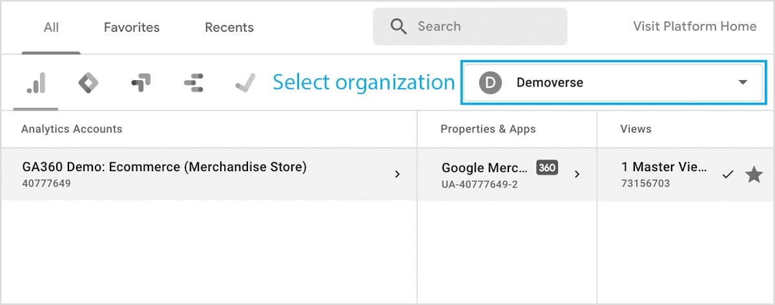Open the Visit Platform Home link

click(695, 26)
